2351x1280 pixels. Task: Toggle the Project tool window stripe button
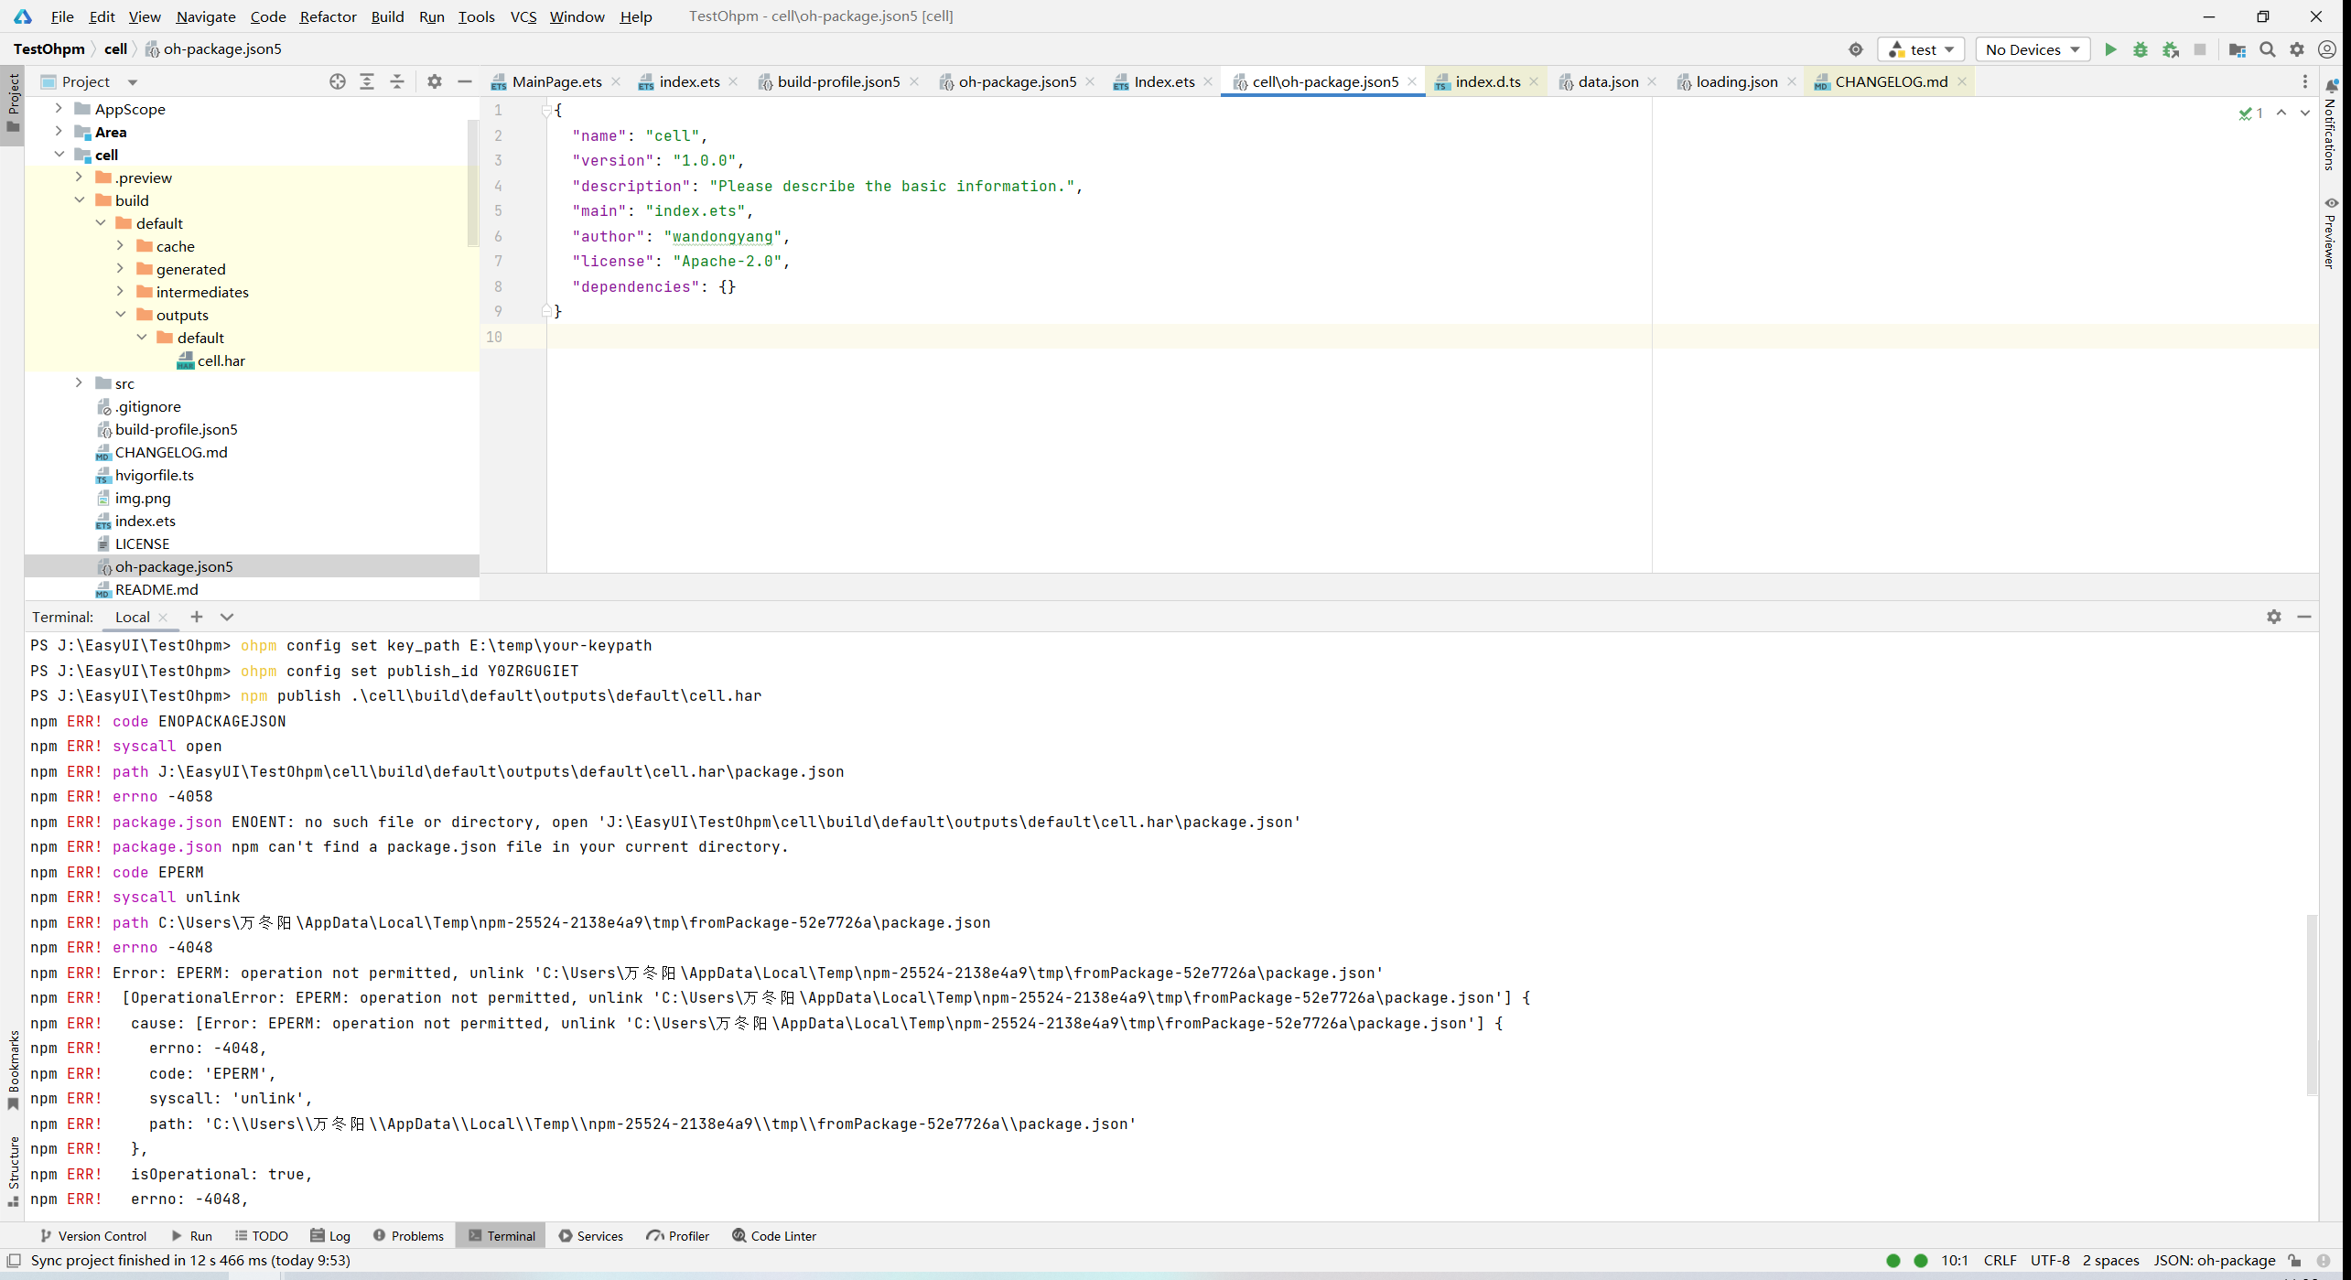(13, 103)
